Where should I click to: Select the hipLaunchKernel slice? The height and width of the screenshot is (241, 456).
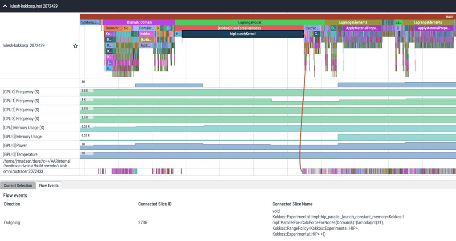[243, 34]
